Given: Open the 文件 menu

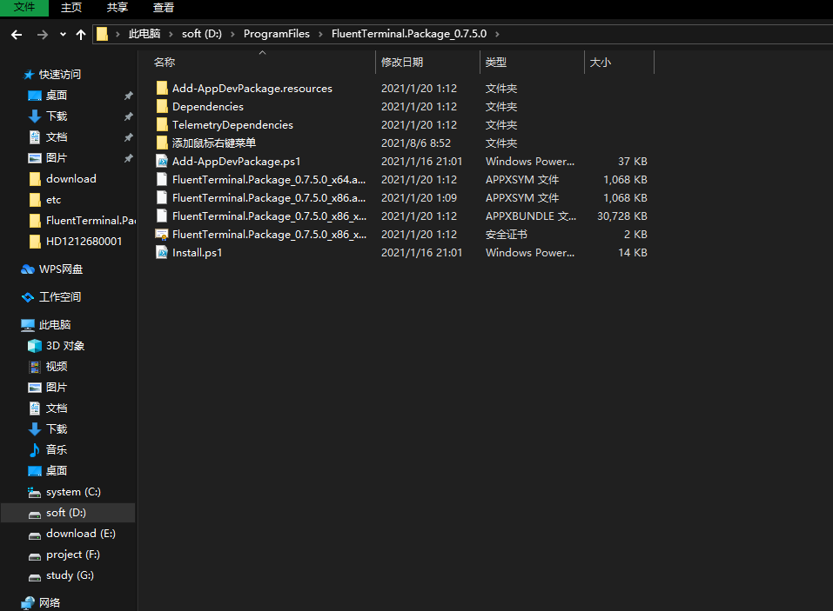Looking at the screenshot, I should 24,8.
